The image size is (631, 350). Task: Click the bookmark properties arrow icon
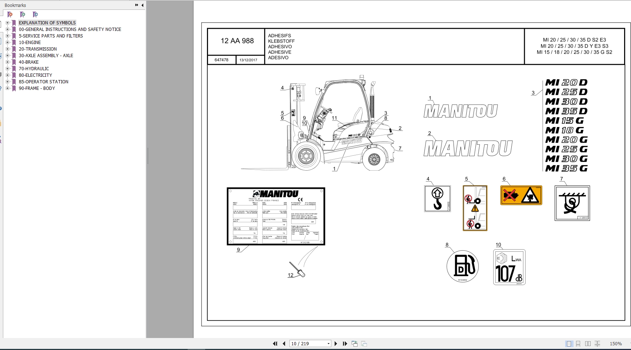pyautogui.click(x=35, y=15)
